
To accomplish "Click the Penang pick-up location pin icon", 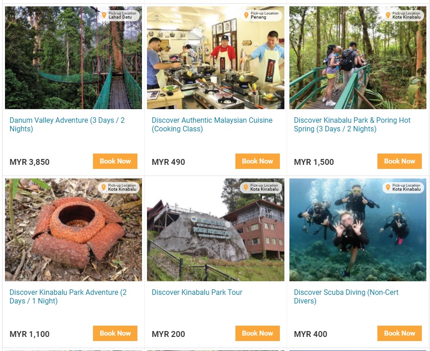I will 246,15.
